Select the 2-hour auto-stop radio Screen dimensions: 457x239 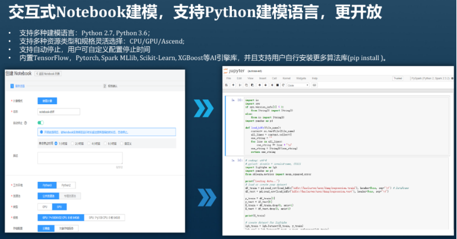coord(72,143)
